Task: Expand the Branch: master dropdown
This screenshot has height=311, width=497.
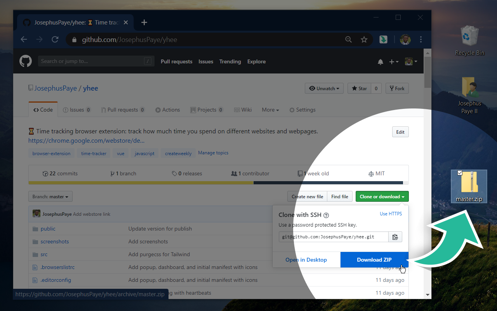Action: click(x=50, y=197)
